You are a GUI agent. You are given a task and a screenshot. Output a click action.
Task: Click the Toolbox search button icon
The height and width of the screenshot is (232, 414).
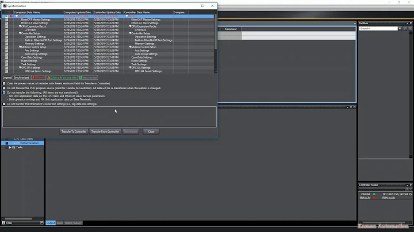pos(405,29)
